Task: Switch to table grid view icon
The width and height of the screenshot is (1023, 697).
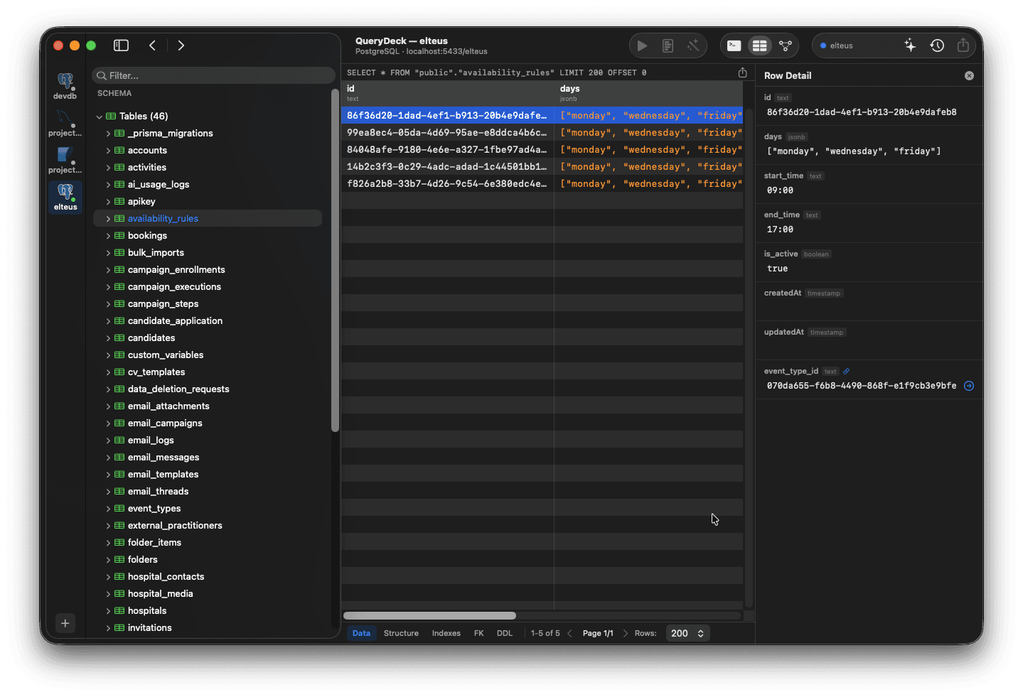Action: (759, 45)
